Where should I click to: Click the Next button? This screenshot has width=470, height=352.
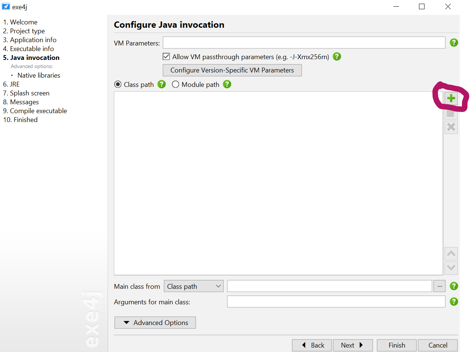point(353,345)
